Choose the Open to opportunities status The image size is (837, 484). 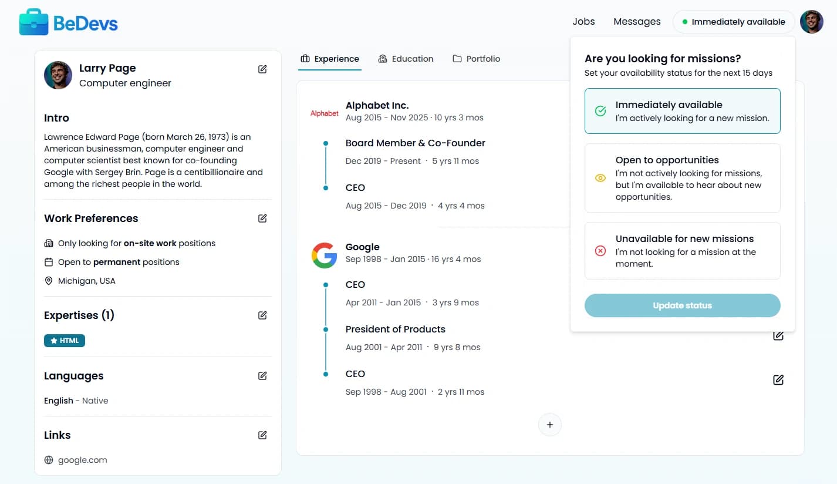coord(682,177)
